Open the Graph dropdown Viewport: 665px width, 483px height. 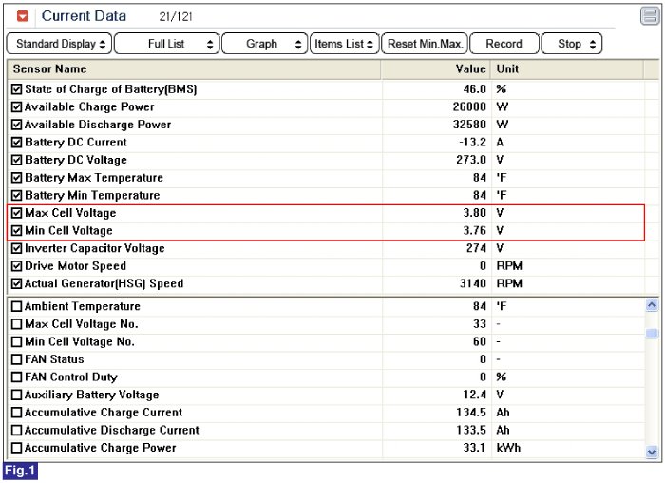point(265,44)
